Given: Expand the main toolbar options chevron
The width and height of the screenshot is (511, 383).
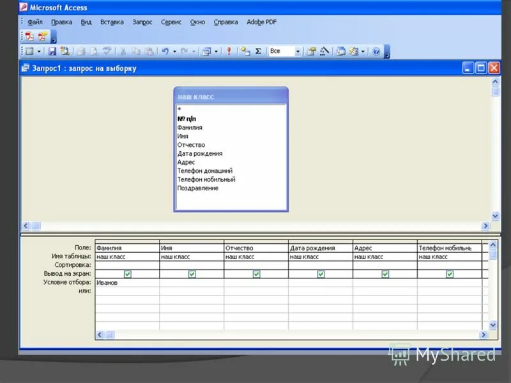Looking at the screenshot, I should [x=387, y=52].
